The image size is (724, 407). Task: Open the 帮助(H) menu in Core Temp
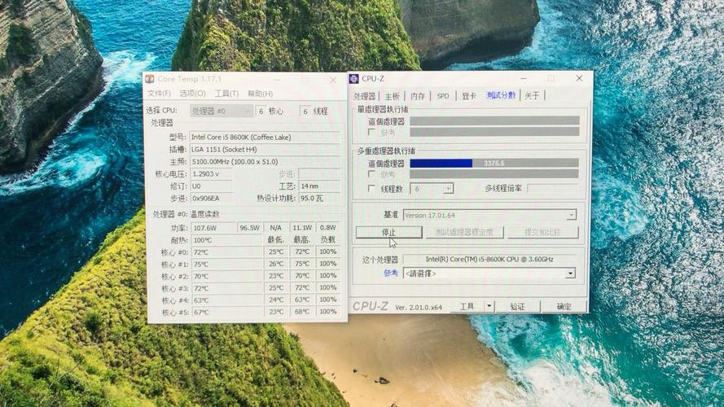tap(260, 94)
